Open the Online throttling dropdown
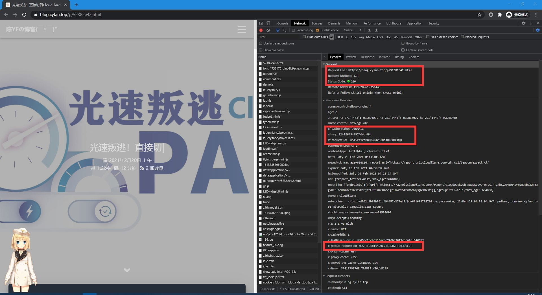 pos(352,30)
